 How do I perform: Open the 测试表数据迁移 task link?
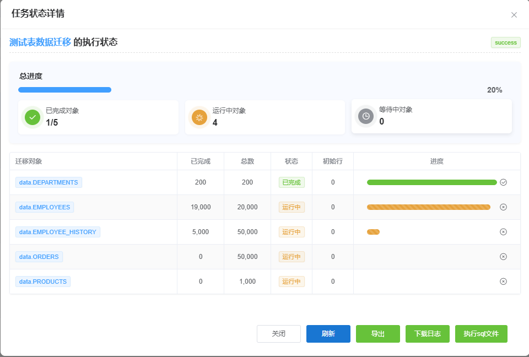[40, 42]
